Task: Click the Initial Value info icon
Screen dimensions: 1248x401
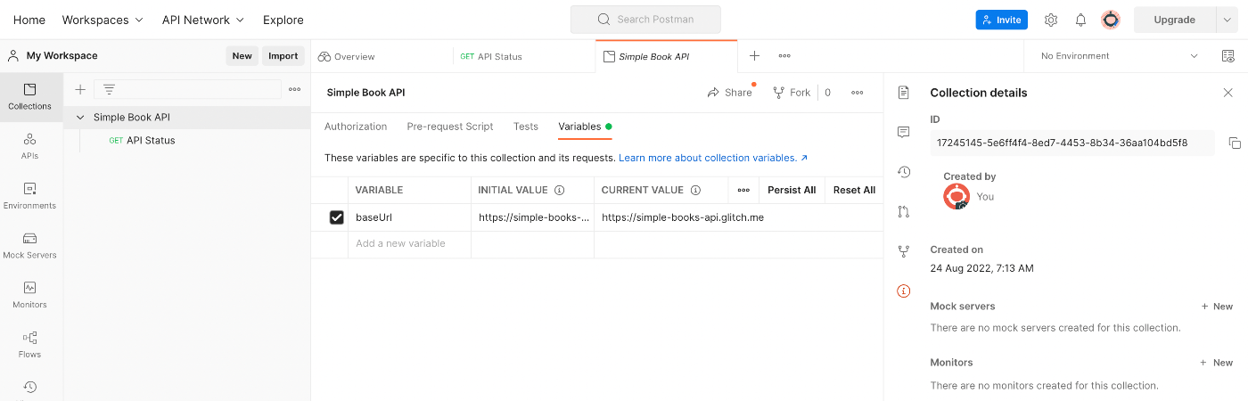Action: coord(560,190)
